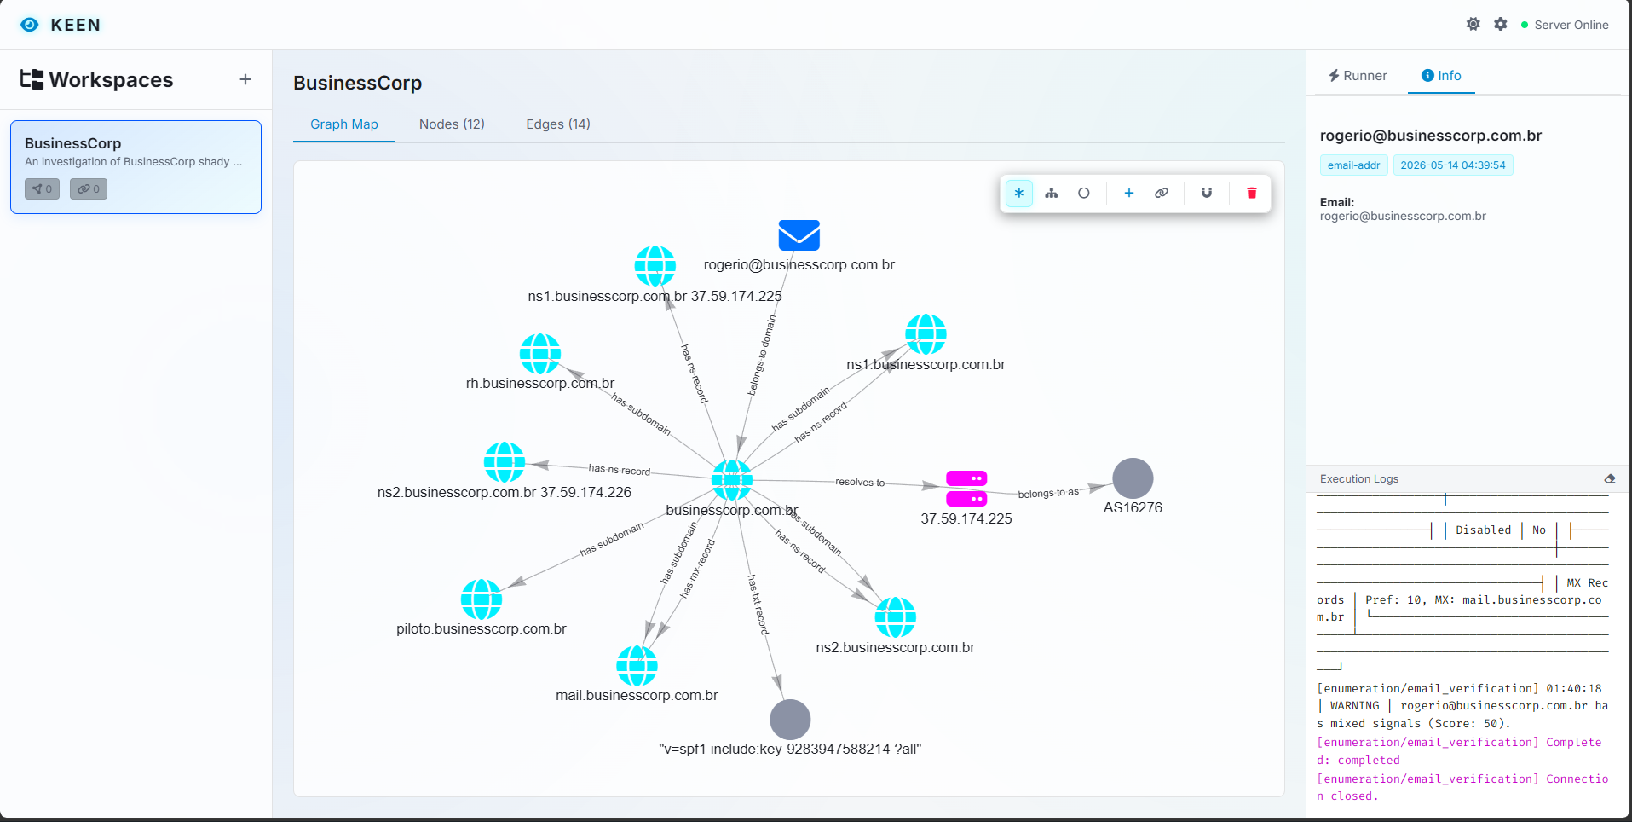Select the mail.businesscorp.com.br globe node
Viewport: 1632px width, 822px height.
pyautogui.click(x=637, y=666)
